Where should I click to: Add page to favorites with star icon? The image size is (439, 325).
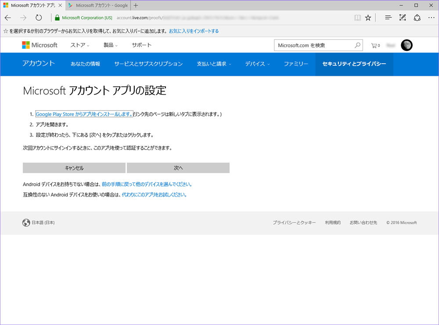[368, 18]
